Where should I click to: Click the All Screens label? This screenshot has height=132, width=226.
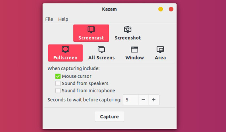(x=102, y=58)
